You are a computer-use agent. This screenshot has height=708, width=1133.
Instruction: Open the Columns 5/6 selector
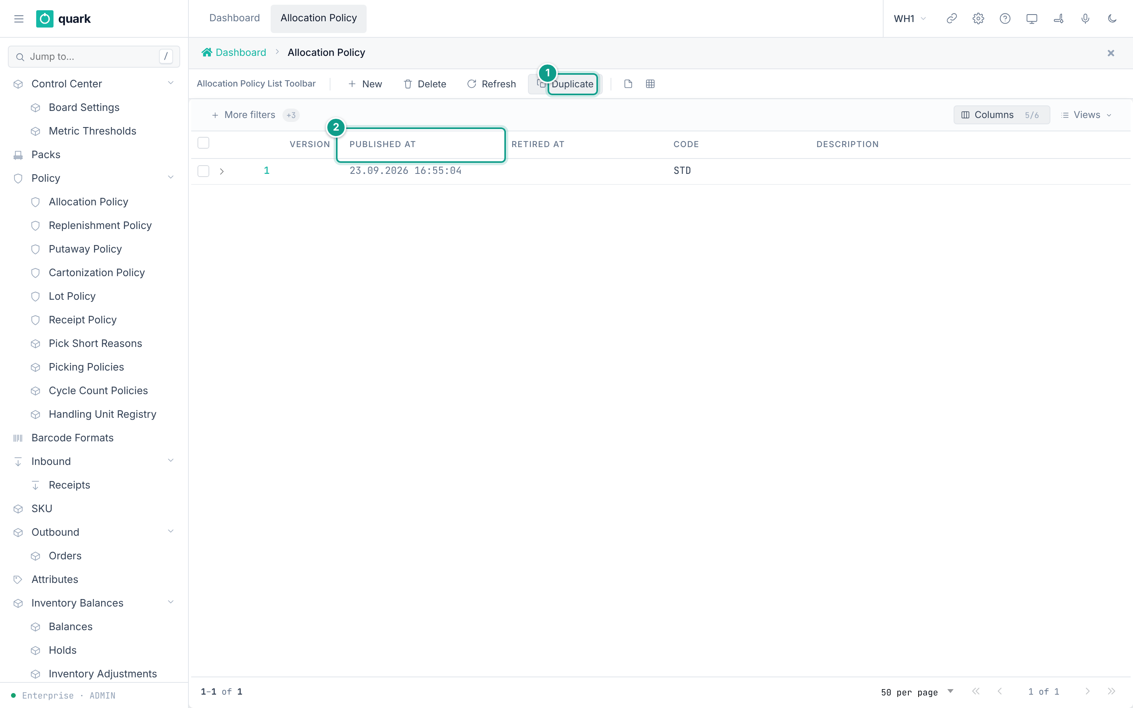click(1002, 115)
